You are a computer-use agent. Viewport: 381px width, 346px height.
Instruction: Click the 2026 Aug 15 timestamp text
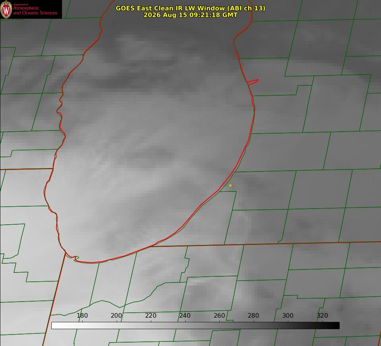191,15
